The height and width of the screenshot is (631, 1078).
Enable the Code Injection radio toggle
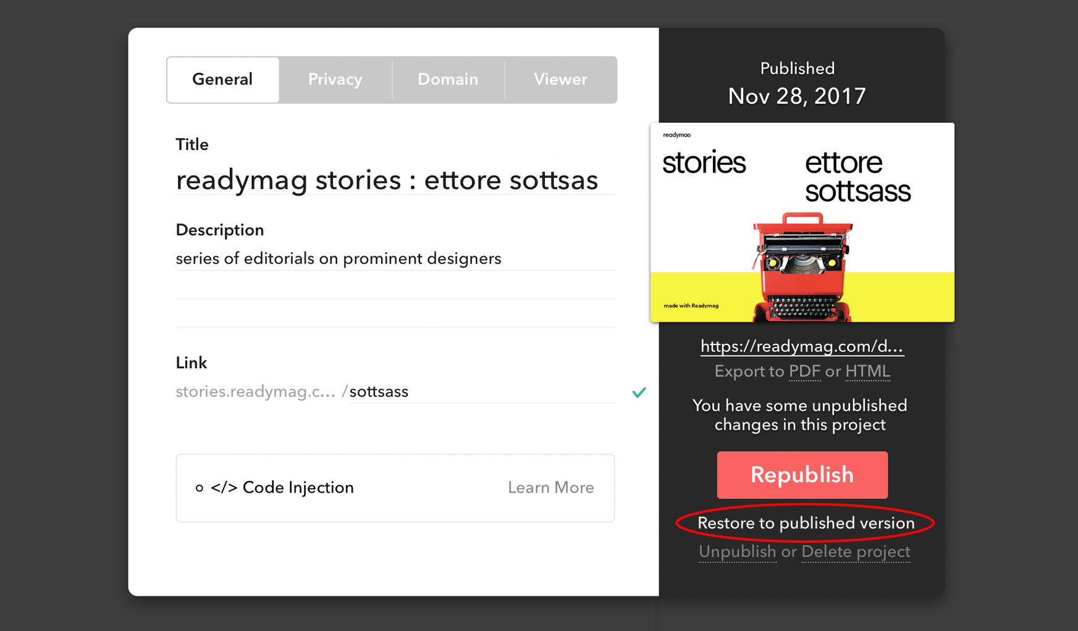(x=199, y=488)
